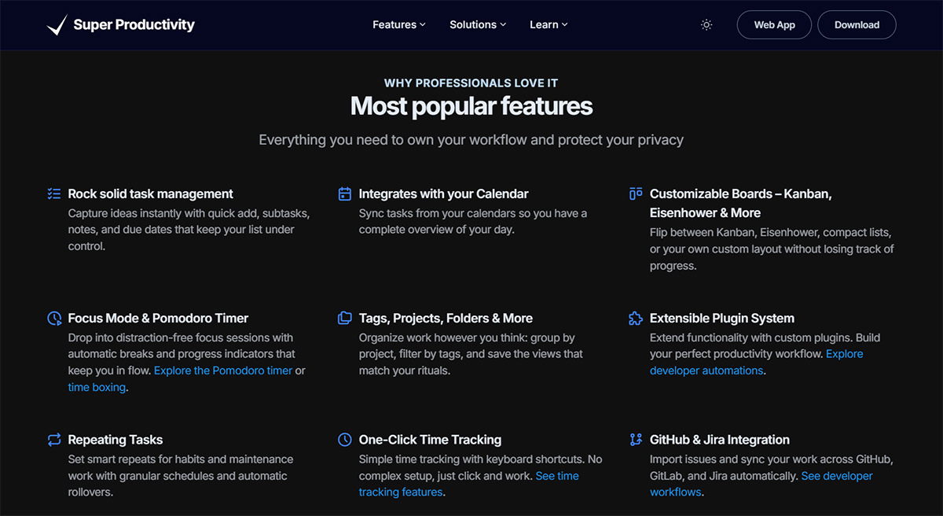Open the Web App button
943x516 pixels.
[774, 25]
